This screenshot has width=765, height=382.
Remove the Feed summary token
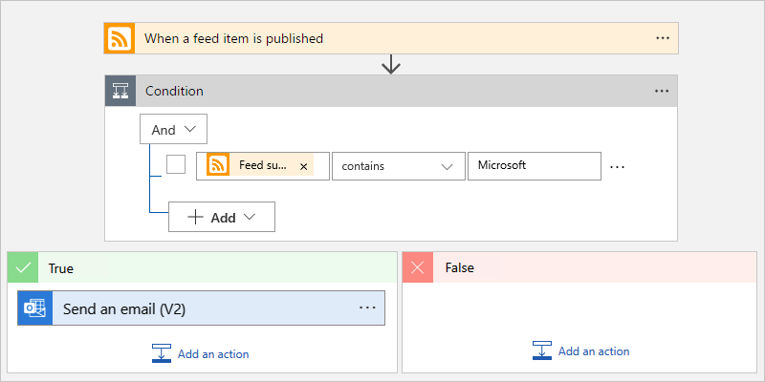(x=304, y=166)
